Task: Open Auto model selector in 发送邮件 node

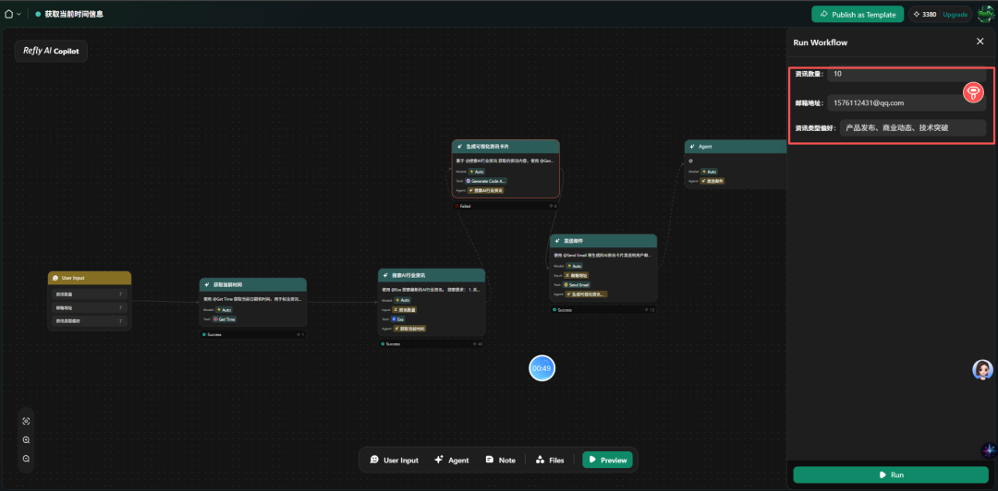Action: coord(574,265)
